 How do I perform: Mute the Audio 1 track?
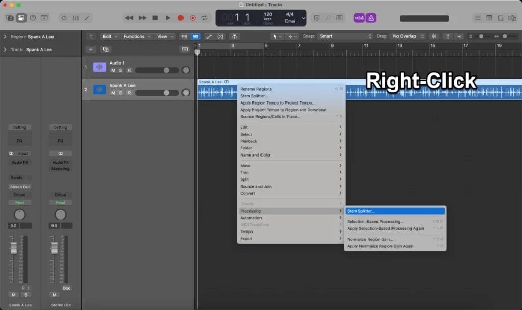[x=113, y=70]
